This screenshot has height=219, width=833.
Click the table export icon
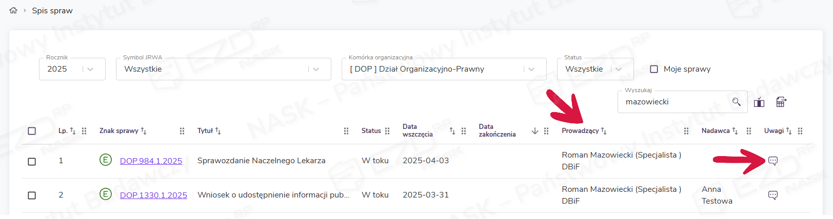781,102
